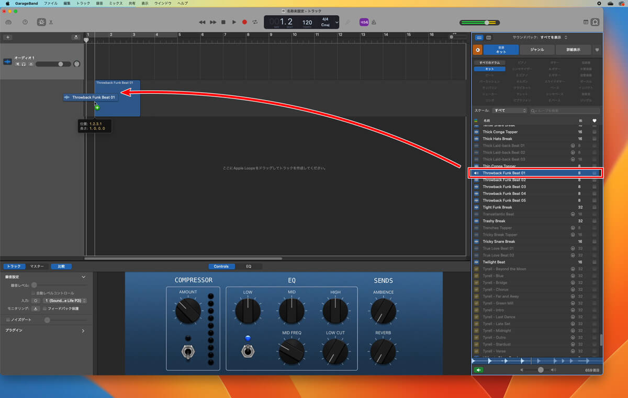This screenshot has height=398, width=628.
Task: Toggle the Cycle loop button
Action: (255, 22)
